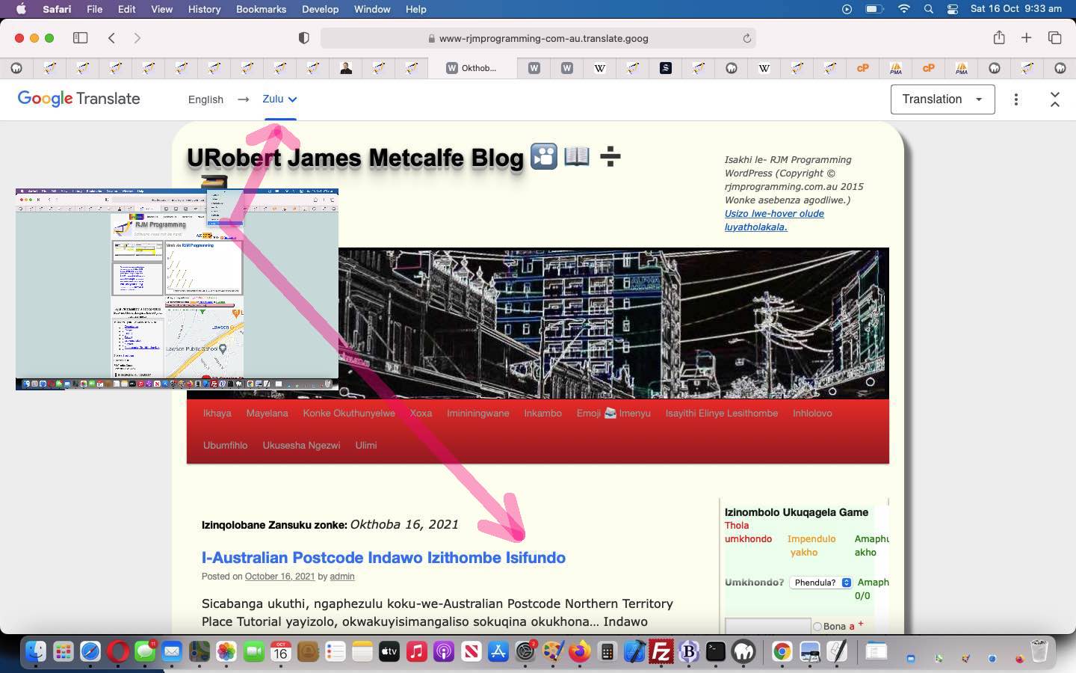
Task: Launch the Opera browser from the Dock
Action: click(x=117, y=652)
